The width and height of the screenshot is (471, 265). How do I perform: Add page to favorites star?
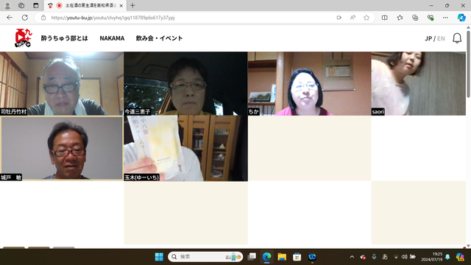pyautogui.click(x=366, y=18)
